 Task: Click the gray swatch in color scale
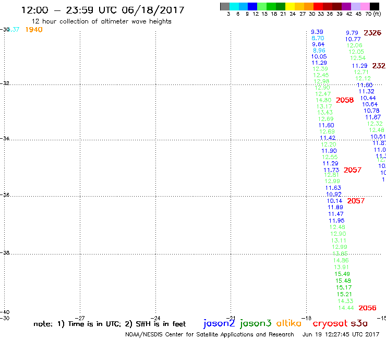pyautogui.click(x=225, y=6)
